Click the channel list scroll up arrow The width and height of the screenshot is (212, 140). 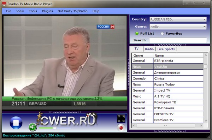click(206, 55)
